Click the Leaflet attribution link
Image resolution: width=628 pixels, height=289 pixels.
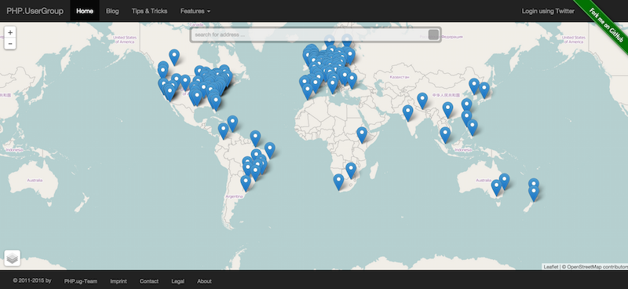click(x=551, y=266)
